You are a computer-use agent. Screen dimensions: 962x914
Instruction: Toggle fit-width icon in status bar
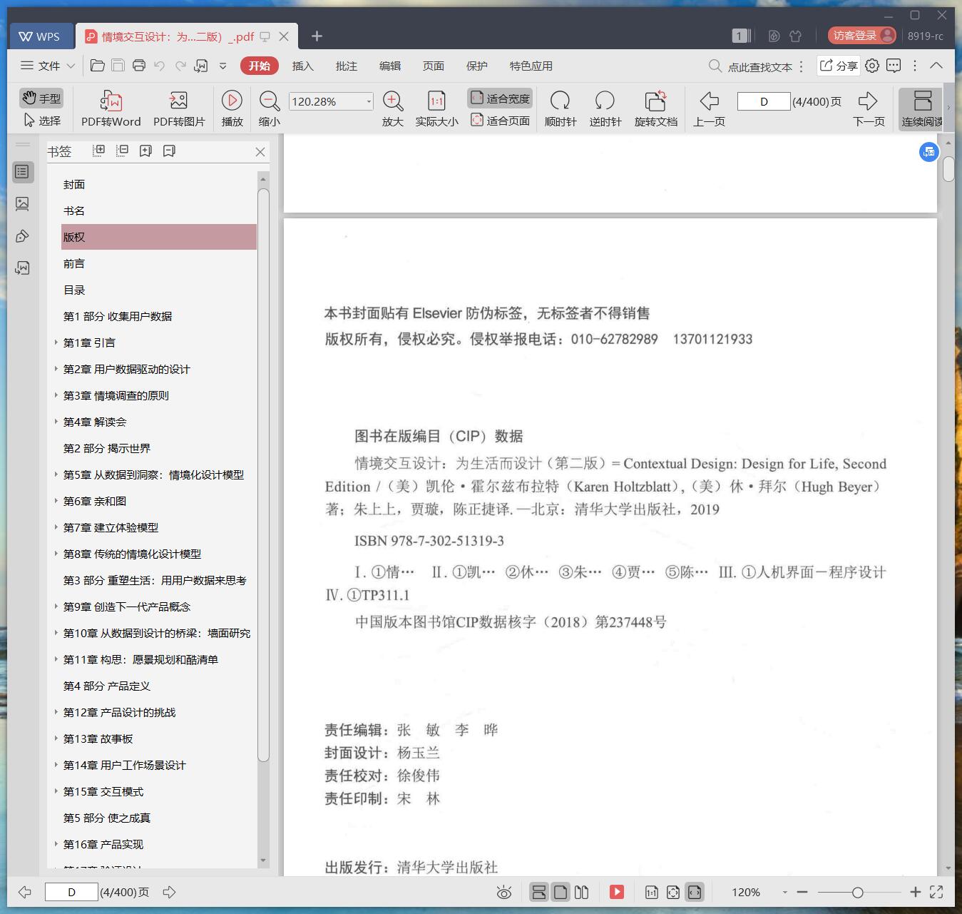point(695,892)
